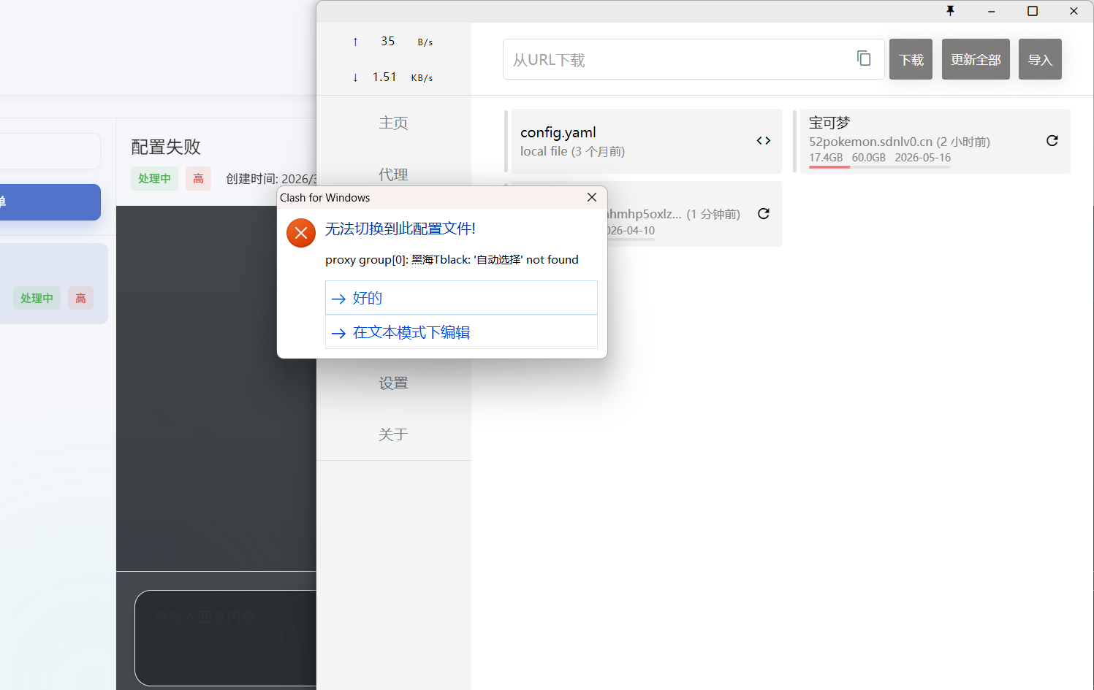Close the Clash for Windows error dialog

pos(592,197)
